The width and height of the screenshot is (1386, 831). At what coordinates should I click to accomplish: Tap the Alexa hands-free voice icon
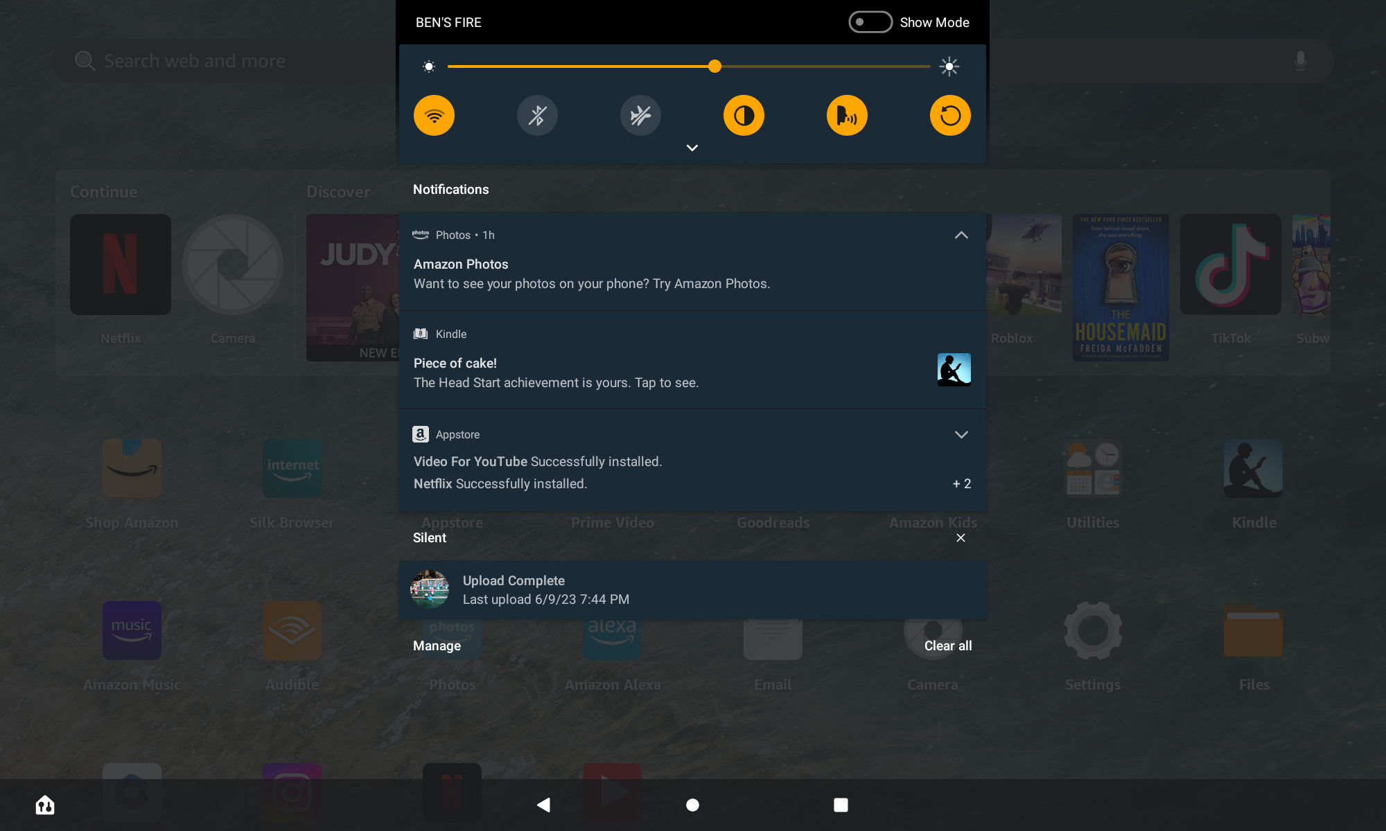point(847,116)
